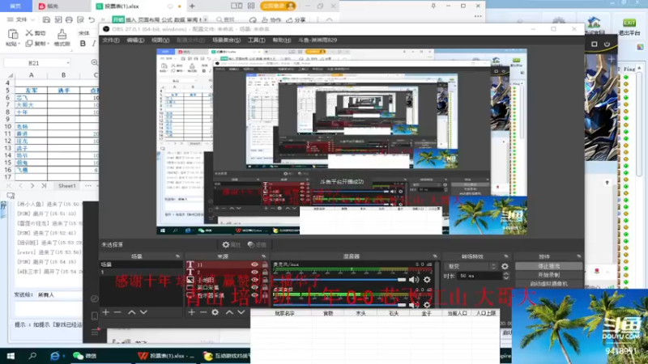Click WPS 分享 share button

tap(296, 19)
